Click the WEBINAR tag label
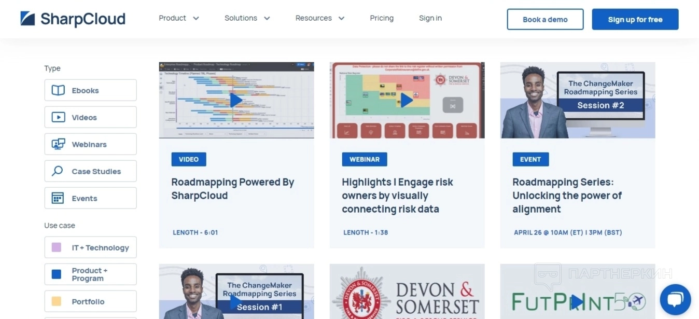Viewport: 699px width, 319px height. (x=365, y=159)
